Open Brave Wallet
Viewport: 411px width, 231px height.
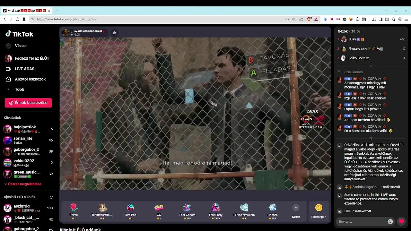[387, 19]
